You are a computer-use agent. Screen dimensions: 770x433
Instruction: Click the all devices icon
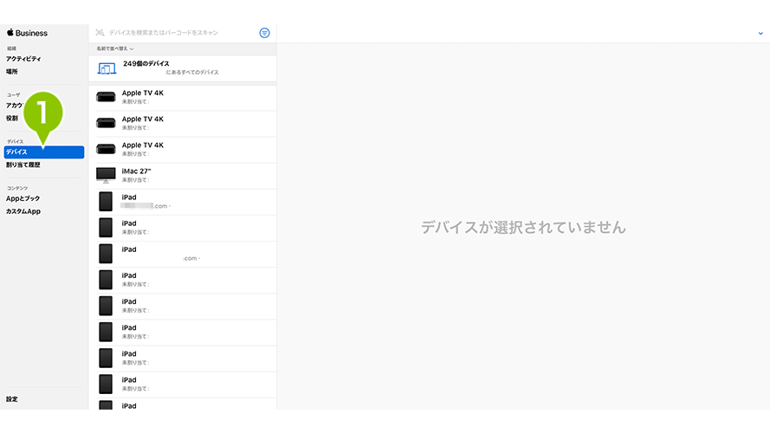[x=107, y=68]
